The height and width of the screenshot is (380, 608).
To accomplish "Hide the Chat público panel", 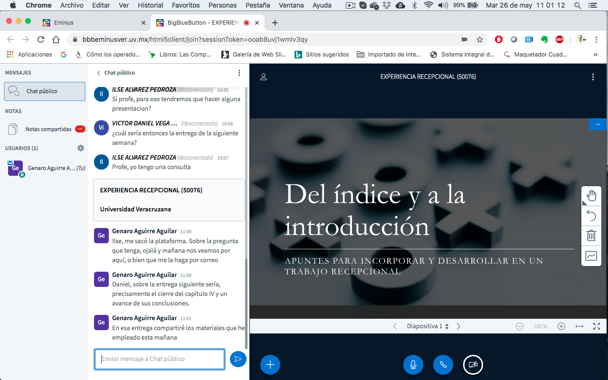I will click(x=115, y=73).
